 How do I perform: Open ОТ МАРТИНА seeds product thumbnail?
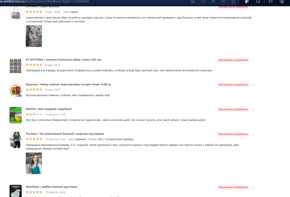[x=15, y=66]
